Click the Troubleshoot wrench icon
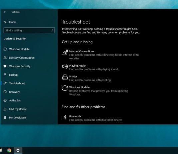 [5, 83]
